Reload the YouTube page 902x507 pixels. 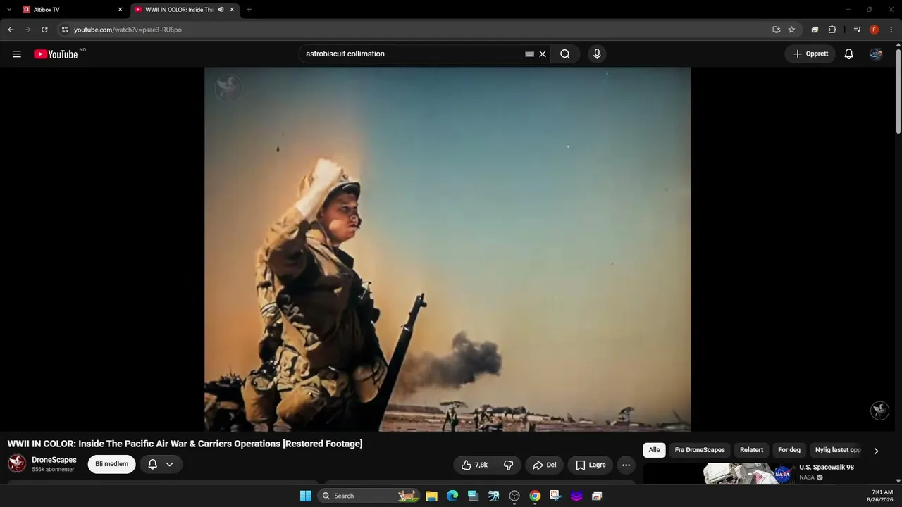pyautogui.click(x=44, y=30)
